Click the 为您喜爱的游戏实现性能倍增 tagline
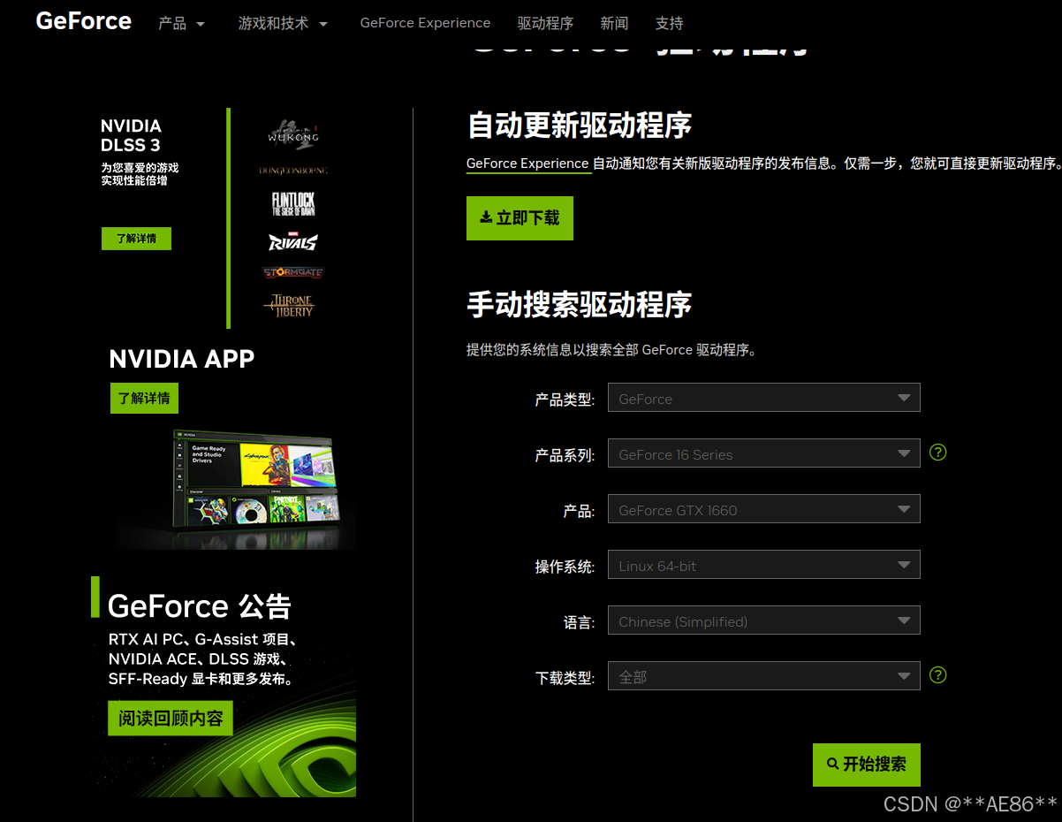1062x822 pixels. [x=140, y=174]
